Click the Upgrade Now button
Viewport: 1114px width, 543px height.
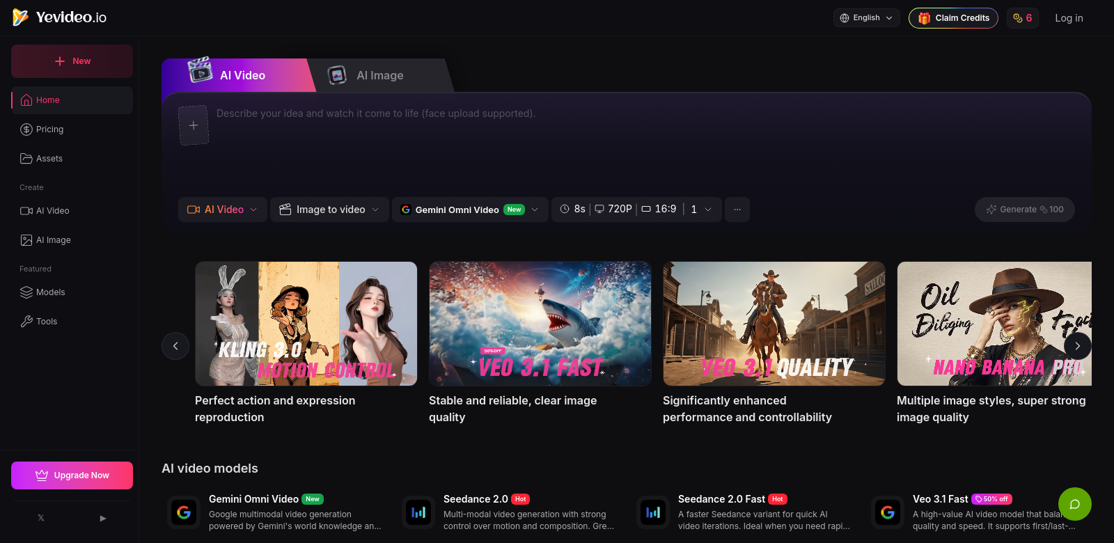(x=72, y=475)
